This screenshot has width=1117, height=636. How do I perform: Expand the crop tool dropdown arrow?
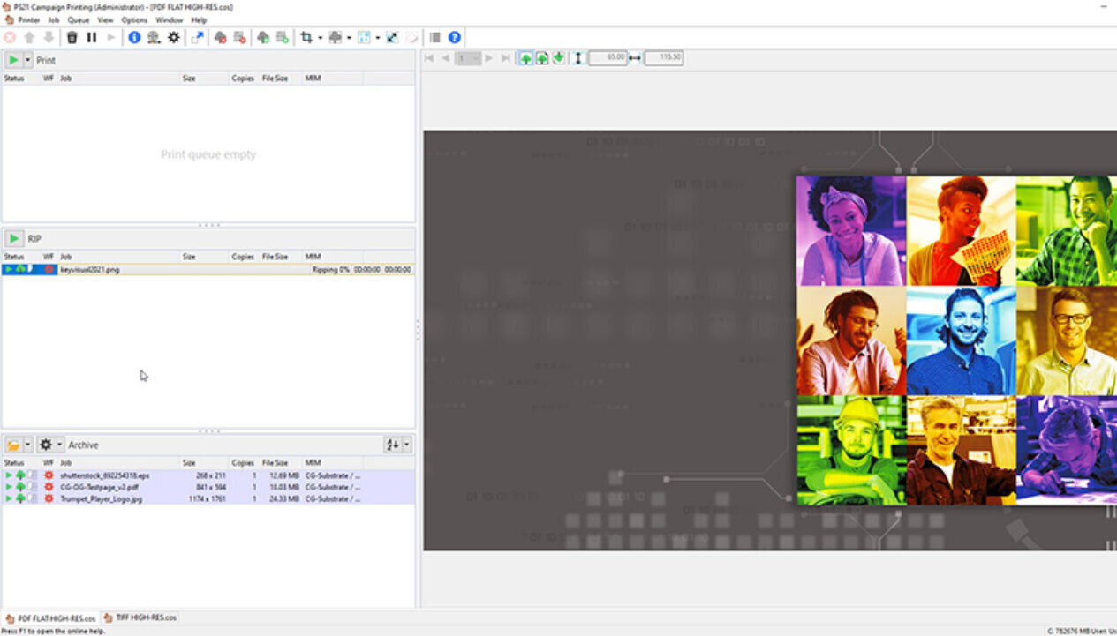pyautogui.click(x=320, y=38)
